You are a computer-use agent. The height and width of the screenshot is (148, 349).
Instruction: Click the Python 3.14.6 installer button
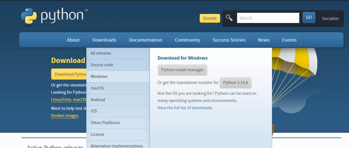[236, 83]
